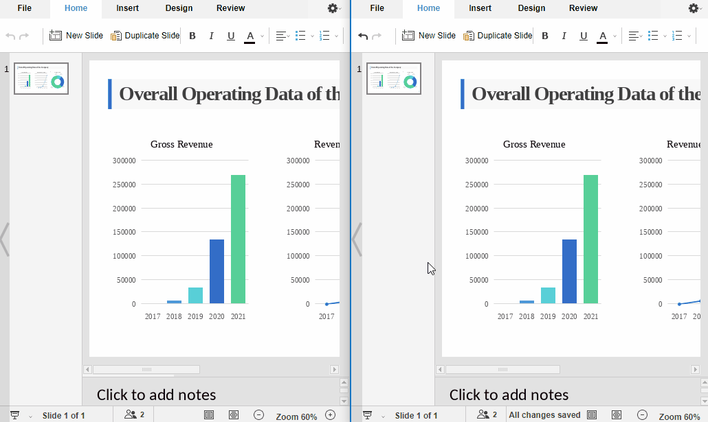The width and height of the screenshot is (708, 422).
Task: Open the settings gear in the left pane
Action: 333,8
